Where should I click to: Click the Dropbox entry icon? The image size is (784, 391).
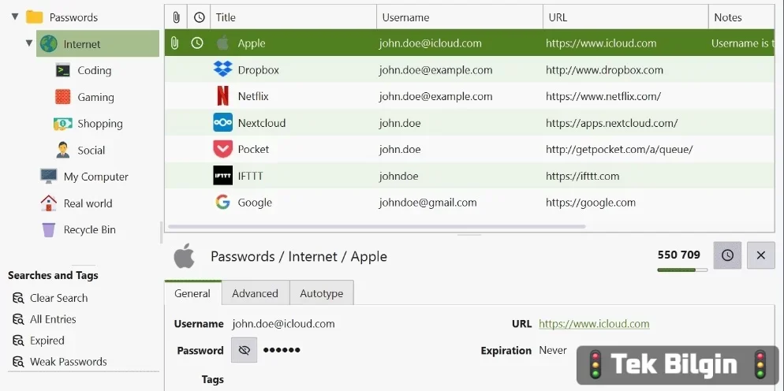coord(222,70)
